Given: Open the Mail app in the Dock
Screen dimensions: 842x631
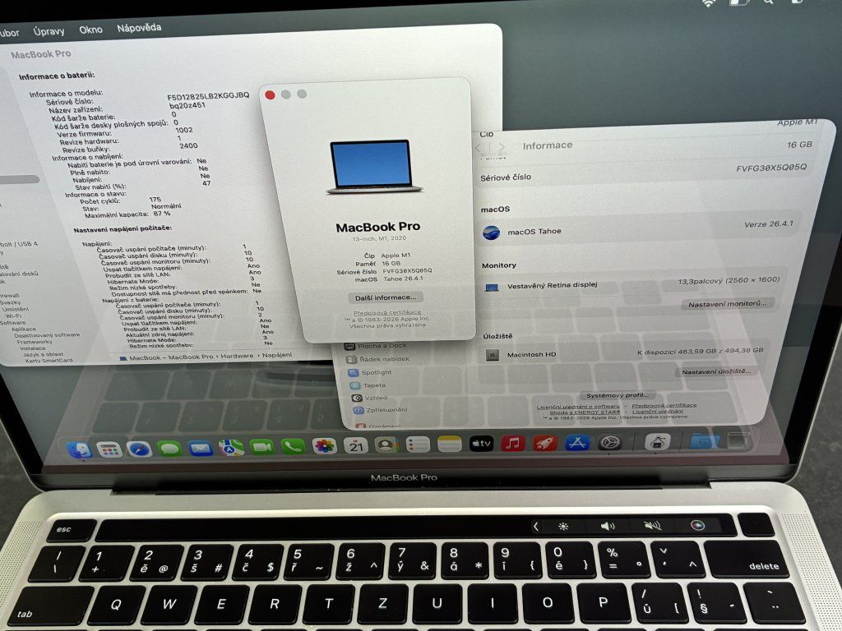Looking at the screenshot, I should coord(201,448).
